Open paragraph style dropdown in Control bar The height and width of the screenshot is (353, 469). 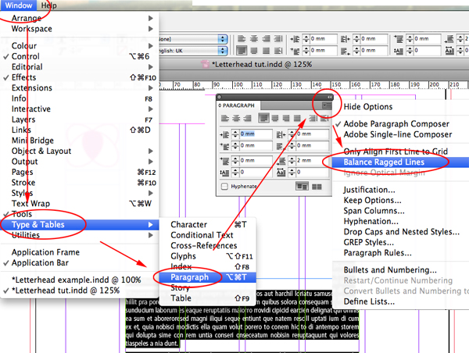point(223,39)
